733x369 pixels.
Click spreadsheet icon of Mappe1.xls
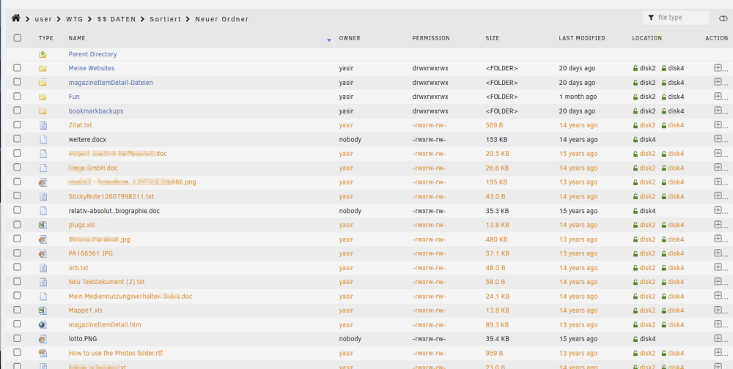pos(43,310)
